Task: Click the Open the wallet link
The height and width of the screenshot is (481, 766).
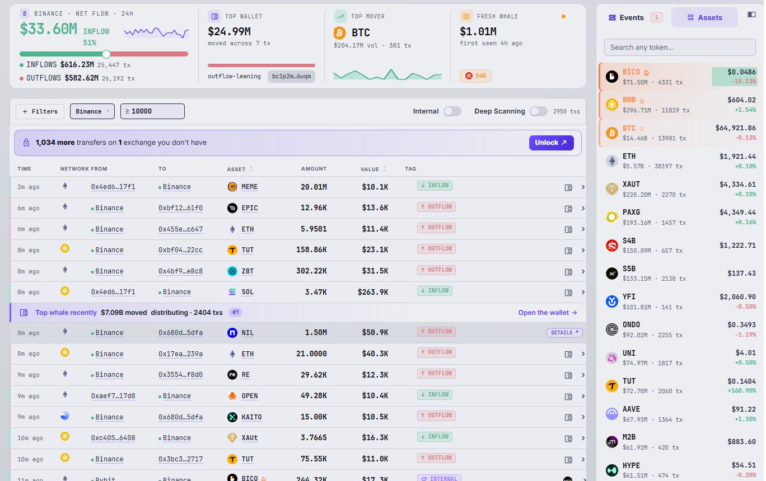Action: pos(548,313)
